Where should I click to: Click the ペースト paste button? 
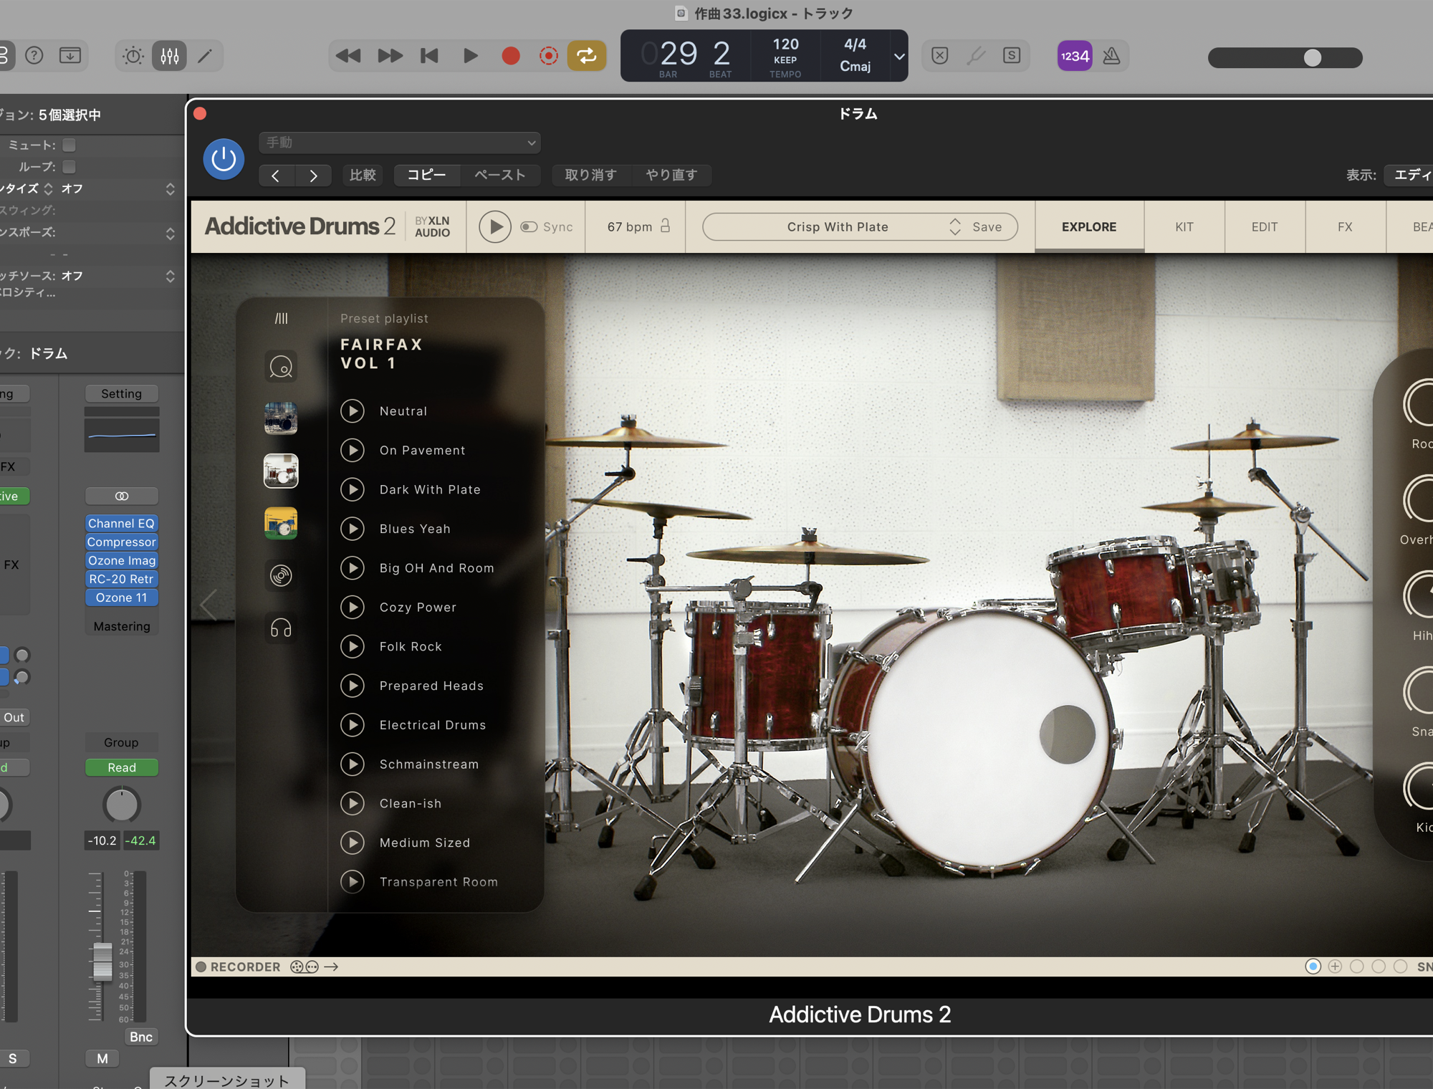[500, 176]
